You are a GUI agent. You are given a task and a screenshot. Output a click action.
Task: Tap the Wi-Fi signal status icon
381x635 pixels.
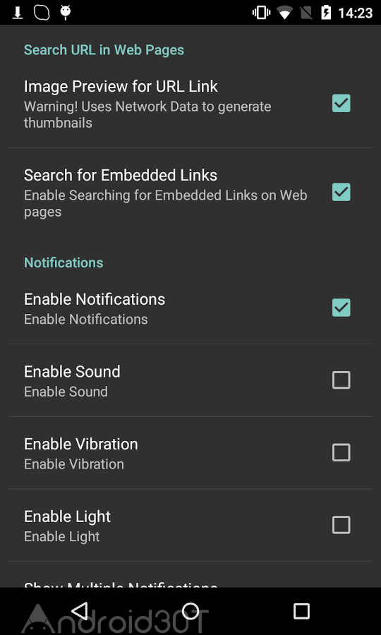pyautogui.click(x=285, y=13)
